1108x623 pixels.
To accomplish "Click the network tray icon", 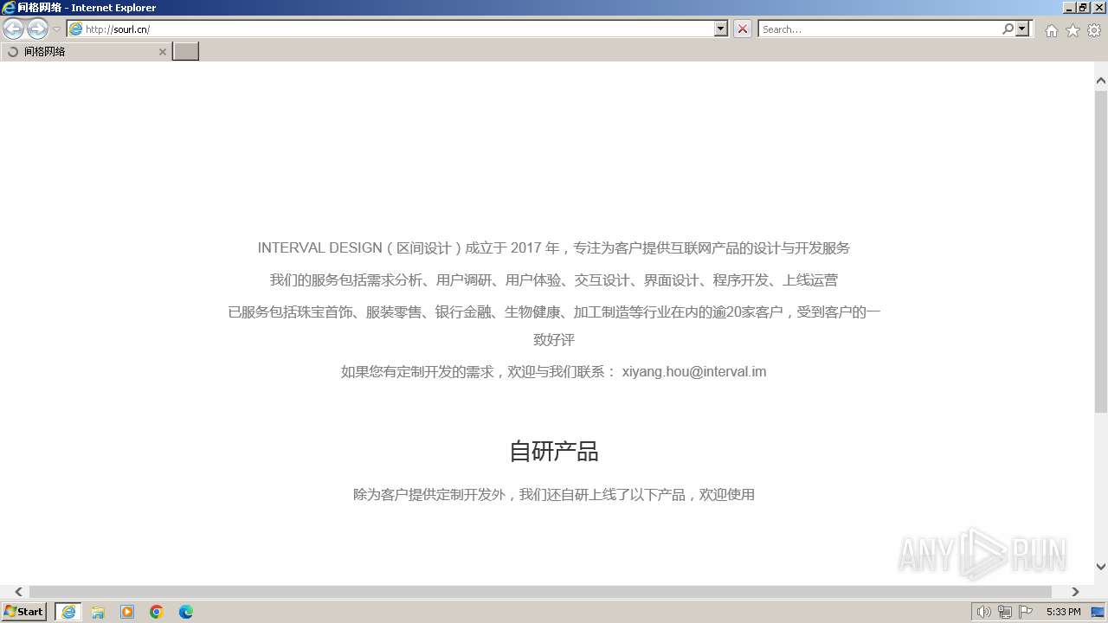I will click(x=1005, y=612).
